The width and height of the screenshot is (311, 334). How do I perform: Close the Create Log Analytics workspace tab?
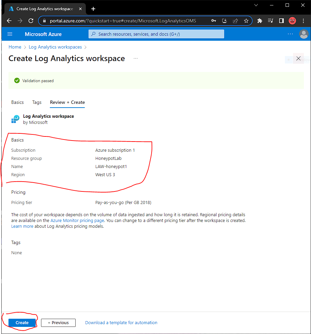(x=80, y=9)
